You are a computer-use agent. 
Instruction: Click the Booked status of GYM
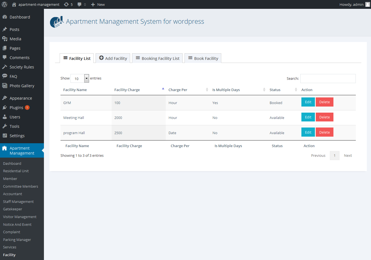pos(276,103)
